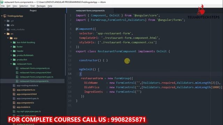The width and height of the screenshot is (223, 125).
Task: Open the File menu
Action: (3, 6)
